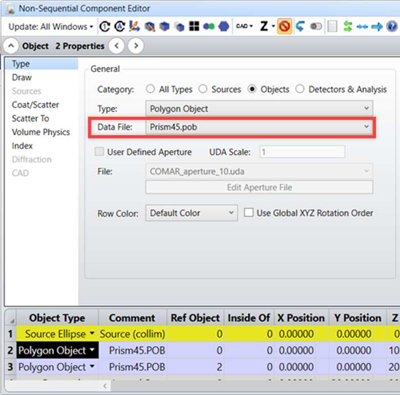
Task: Click the curved blue arrow icon
Action: click(300, 26)
